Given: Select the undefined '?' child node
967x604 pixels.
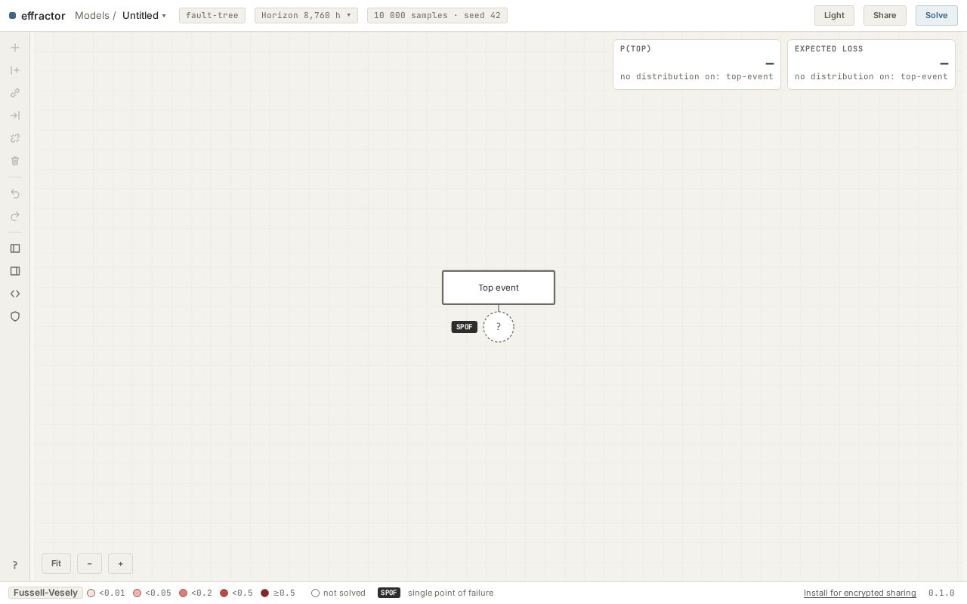Looking at the screenshot, I should 499,327.
